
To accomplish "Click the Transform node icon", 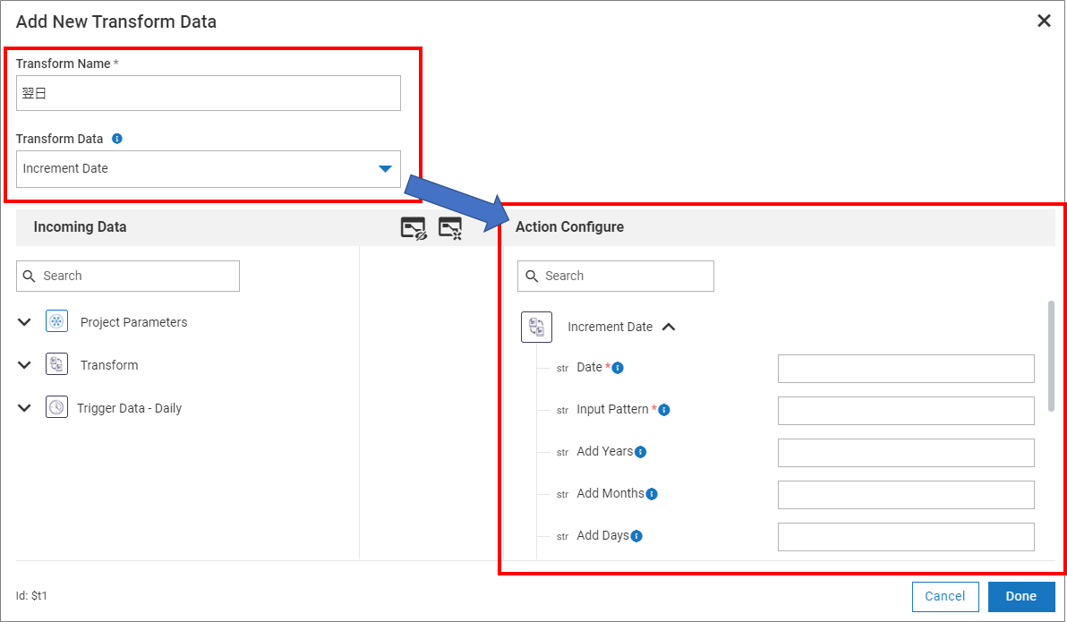I will [x=56, y=365].
